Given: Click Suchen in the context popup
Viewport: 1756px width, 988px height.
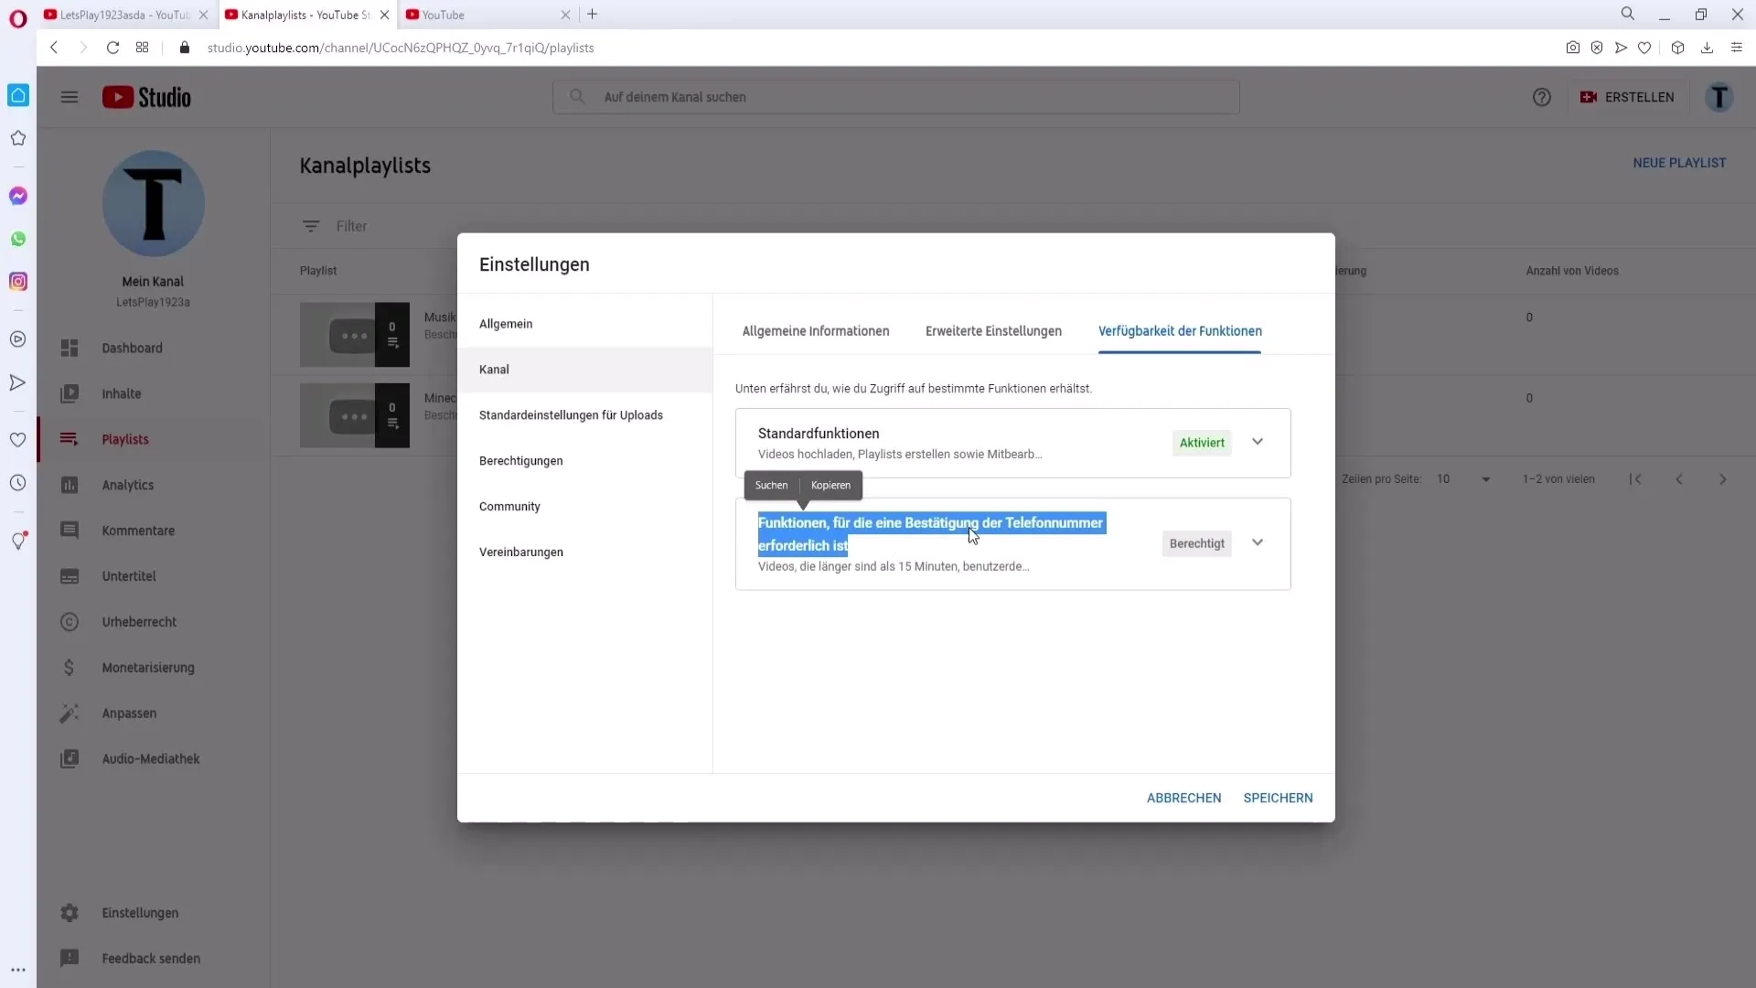Looking at the screenshot, I should (773, 484).
